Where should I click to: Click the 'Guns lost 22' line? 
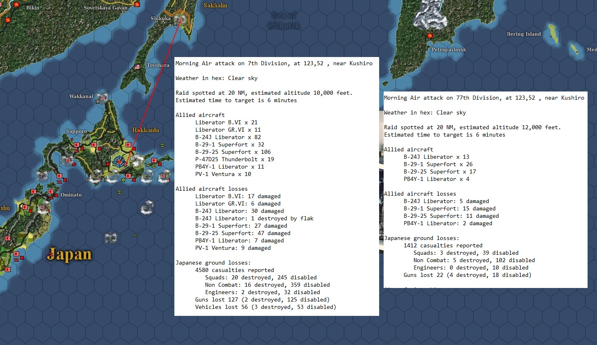click(x=468, y=275)
